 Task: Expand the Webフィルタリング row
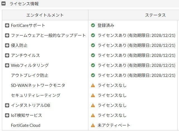tap(7, 65)
